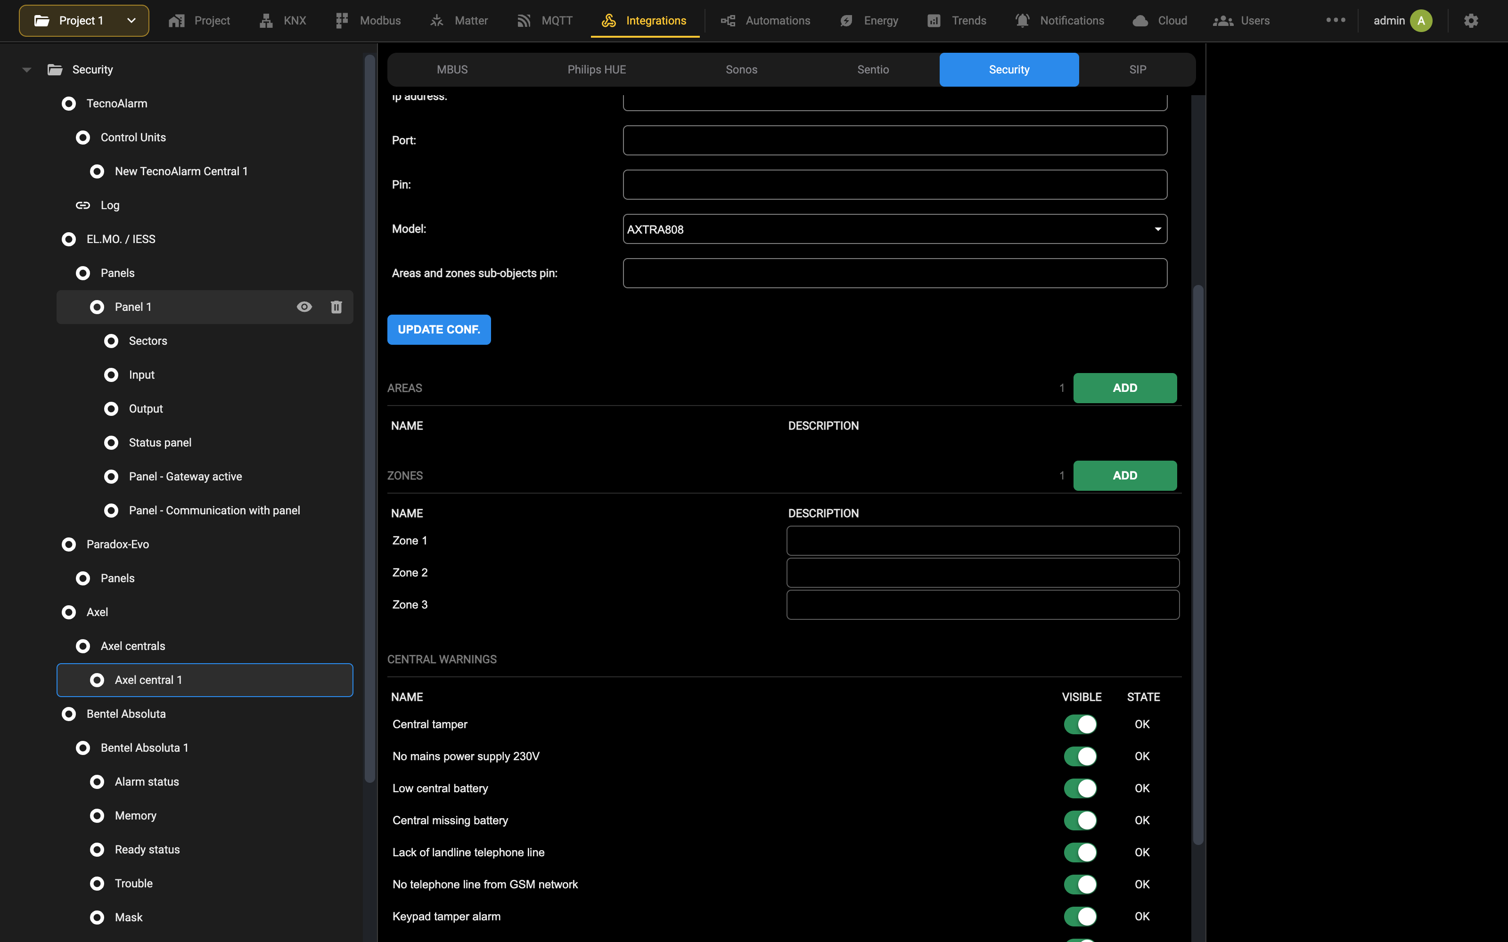Click the Matter icon
Viewport: 1508px width, 942px height.
pos(437,21)
